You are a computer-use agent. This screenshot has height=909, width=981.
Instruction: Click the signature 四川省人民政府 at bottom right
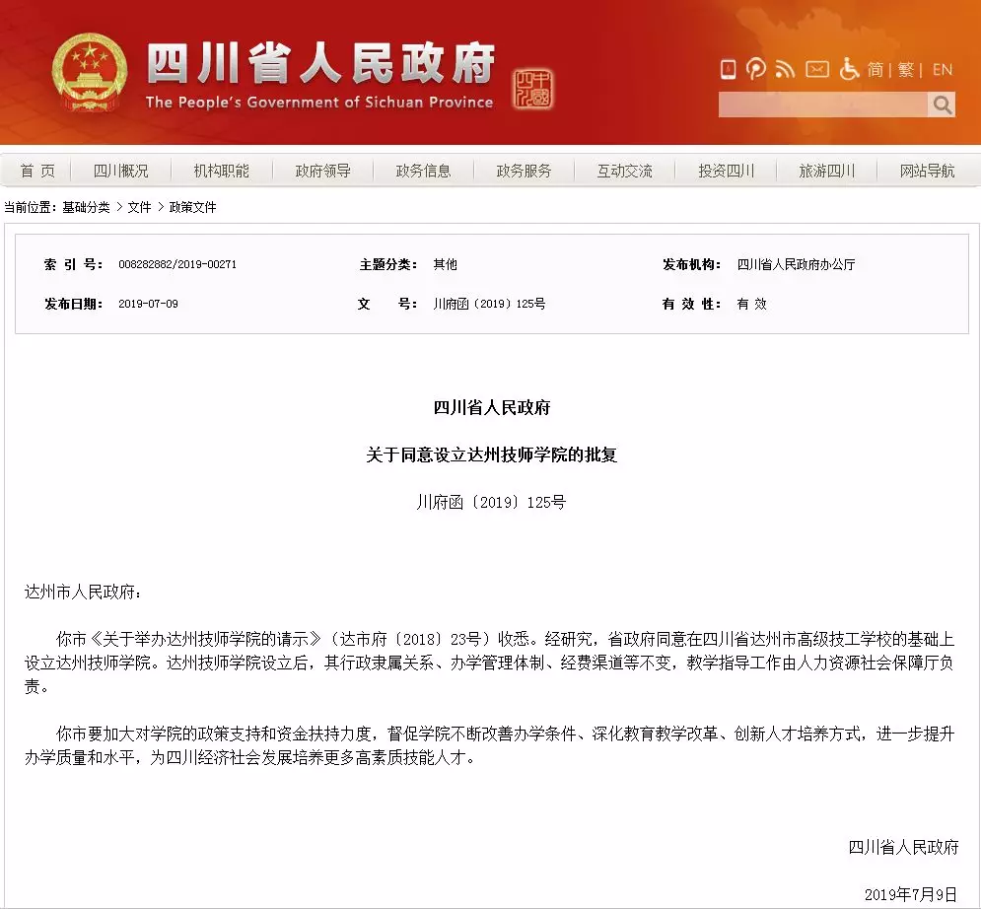[903, 848]
